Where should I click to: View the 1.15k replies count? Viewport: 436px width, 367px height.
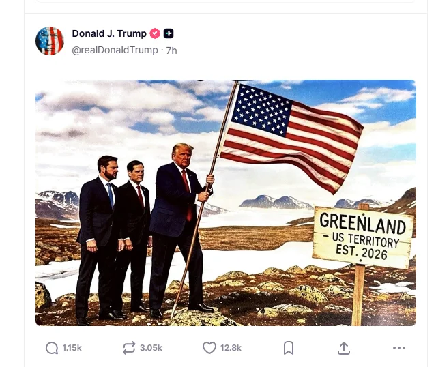tap(72, 348)
